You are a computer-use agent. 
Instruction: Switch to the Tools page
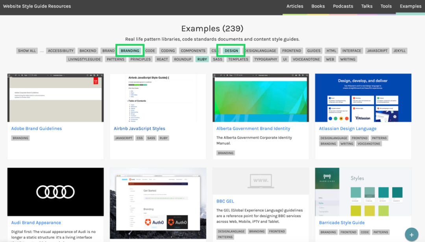(x=386, y=6)
